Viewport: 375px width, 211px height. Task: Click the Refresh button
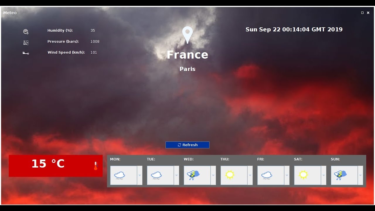187,145
